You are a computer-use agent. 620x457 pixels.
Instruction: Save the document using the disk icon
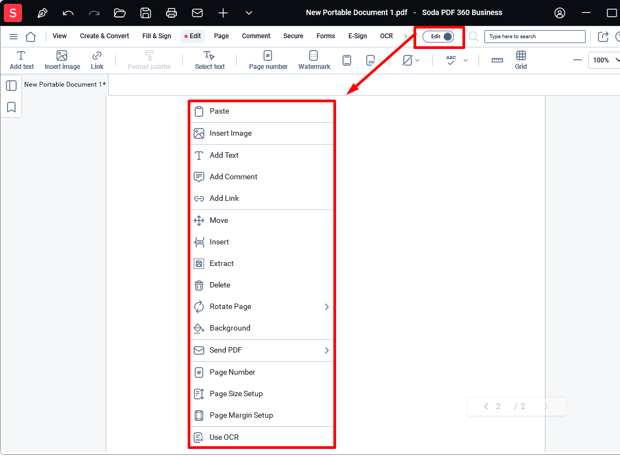click(x=146, y=13)
